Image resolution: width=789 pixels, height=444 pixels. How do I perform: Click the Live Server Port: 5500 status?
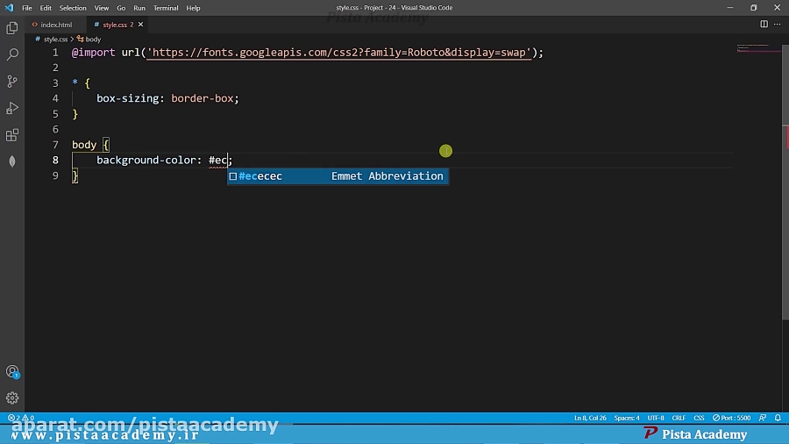[x=732, y=418]
